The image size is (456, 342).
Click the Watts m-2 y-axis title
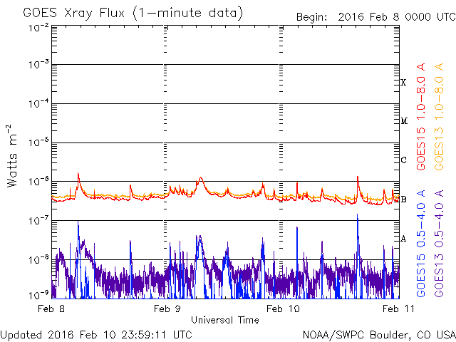coord(13,155)
